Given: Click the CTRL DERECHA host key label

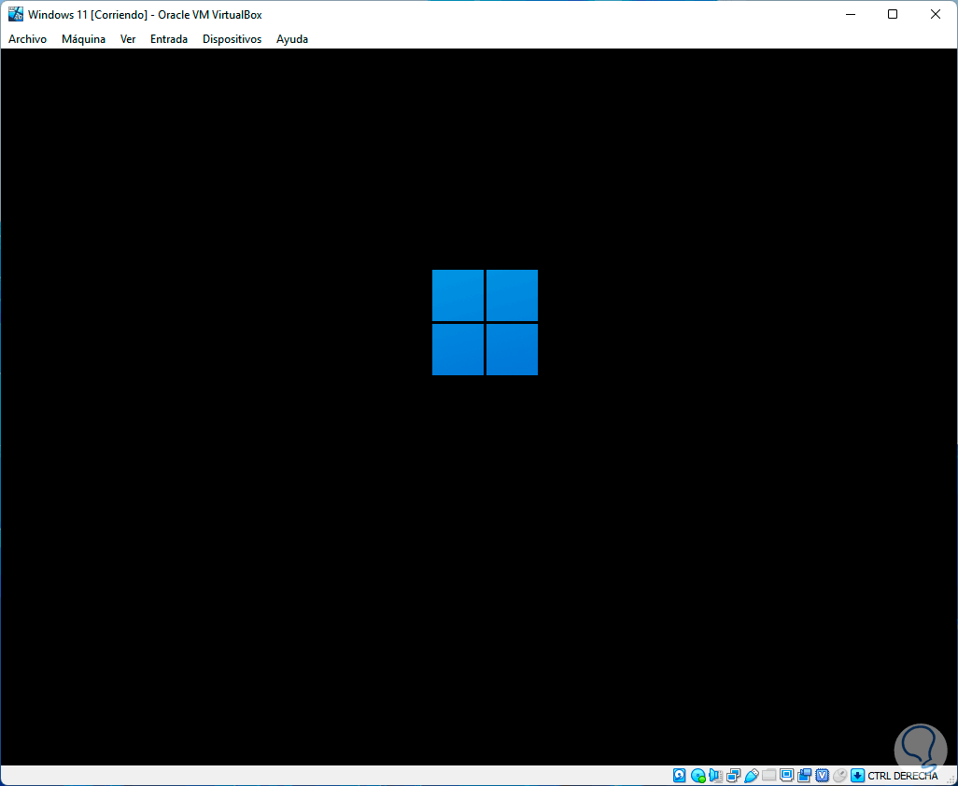Looking at the screenshot, I should (x=902, y=777).
